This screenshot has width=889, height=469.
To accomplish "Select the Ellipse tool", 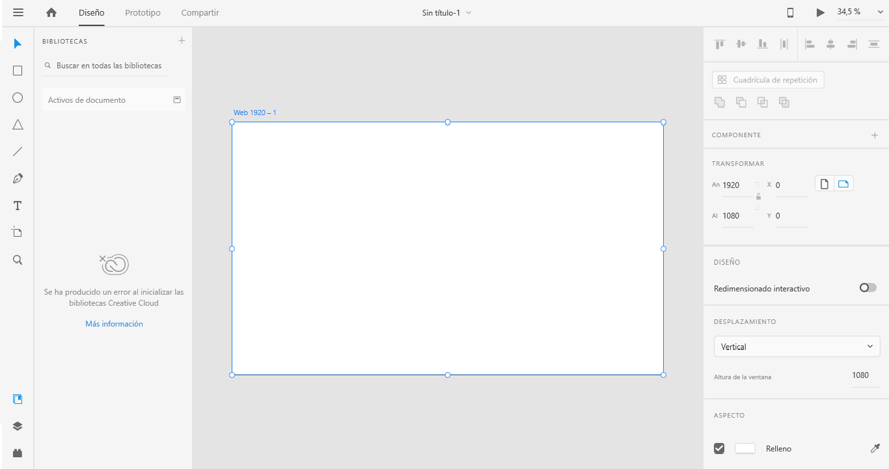I will click(x=18, y=98).
